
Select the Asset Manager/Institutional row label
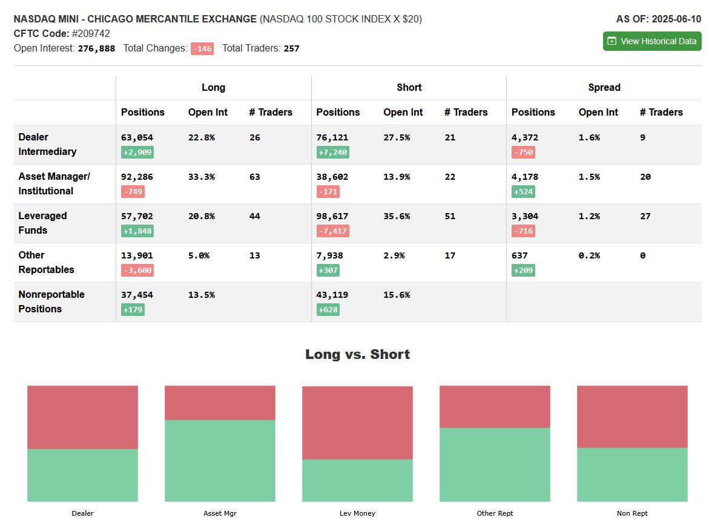point(54,184)
